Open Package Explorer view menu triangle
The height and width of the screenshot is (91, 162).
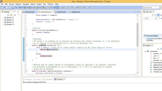tap(18, 15)
